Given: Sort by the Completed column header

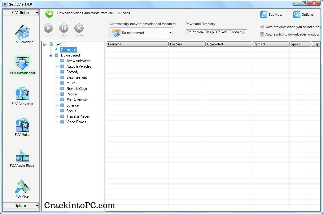Looking at the screenshot, I should pos(229,44).
